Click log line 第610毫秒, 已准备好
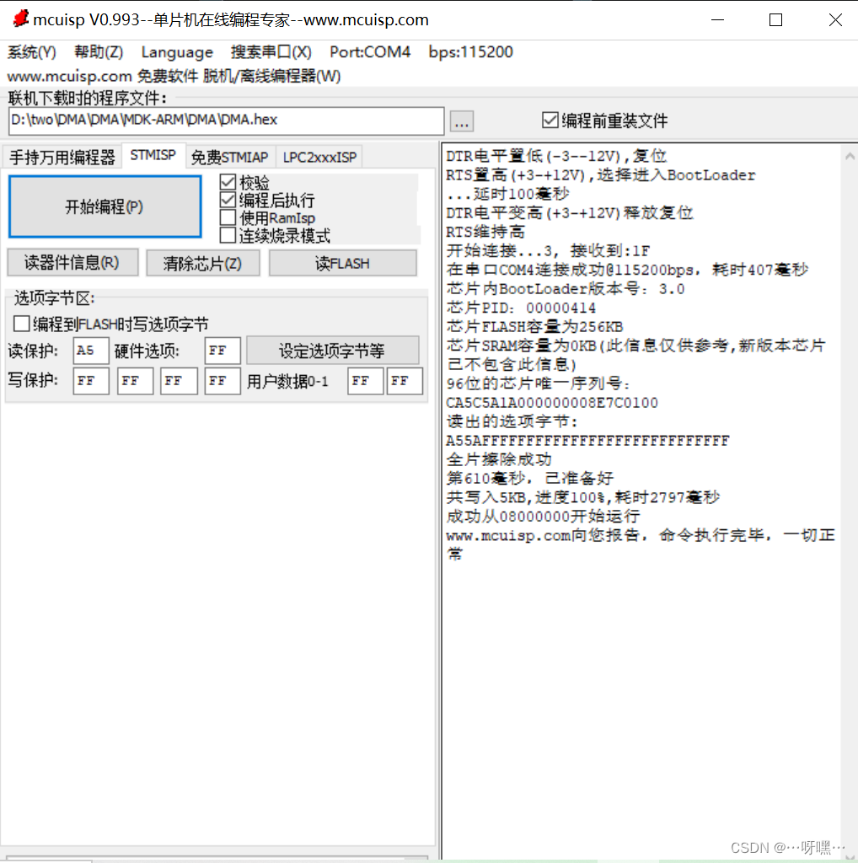858x863 pixels. coord(530,478)
